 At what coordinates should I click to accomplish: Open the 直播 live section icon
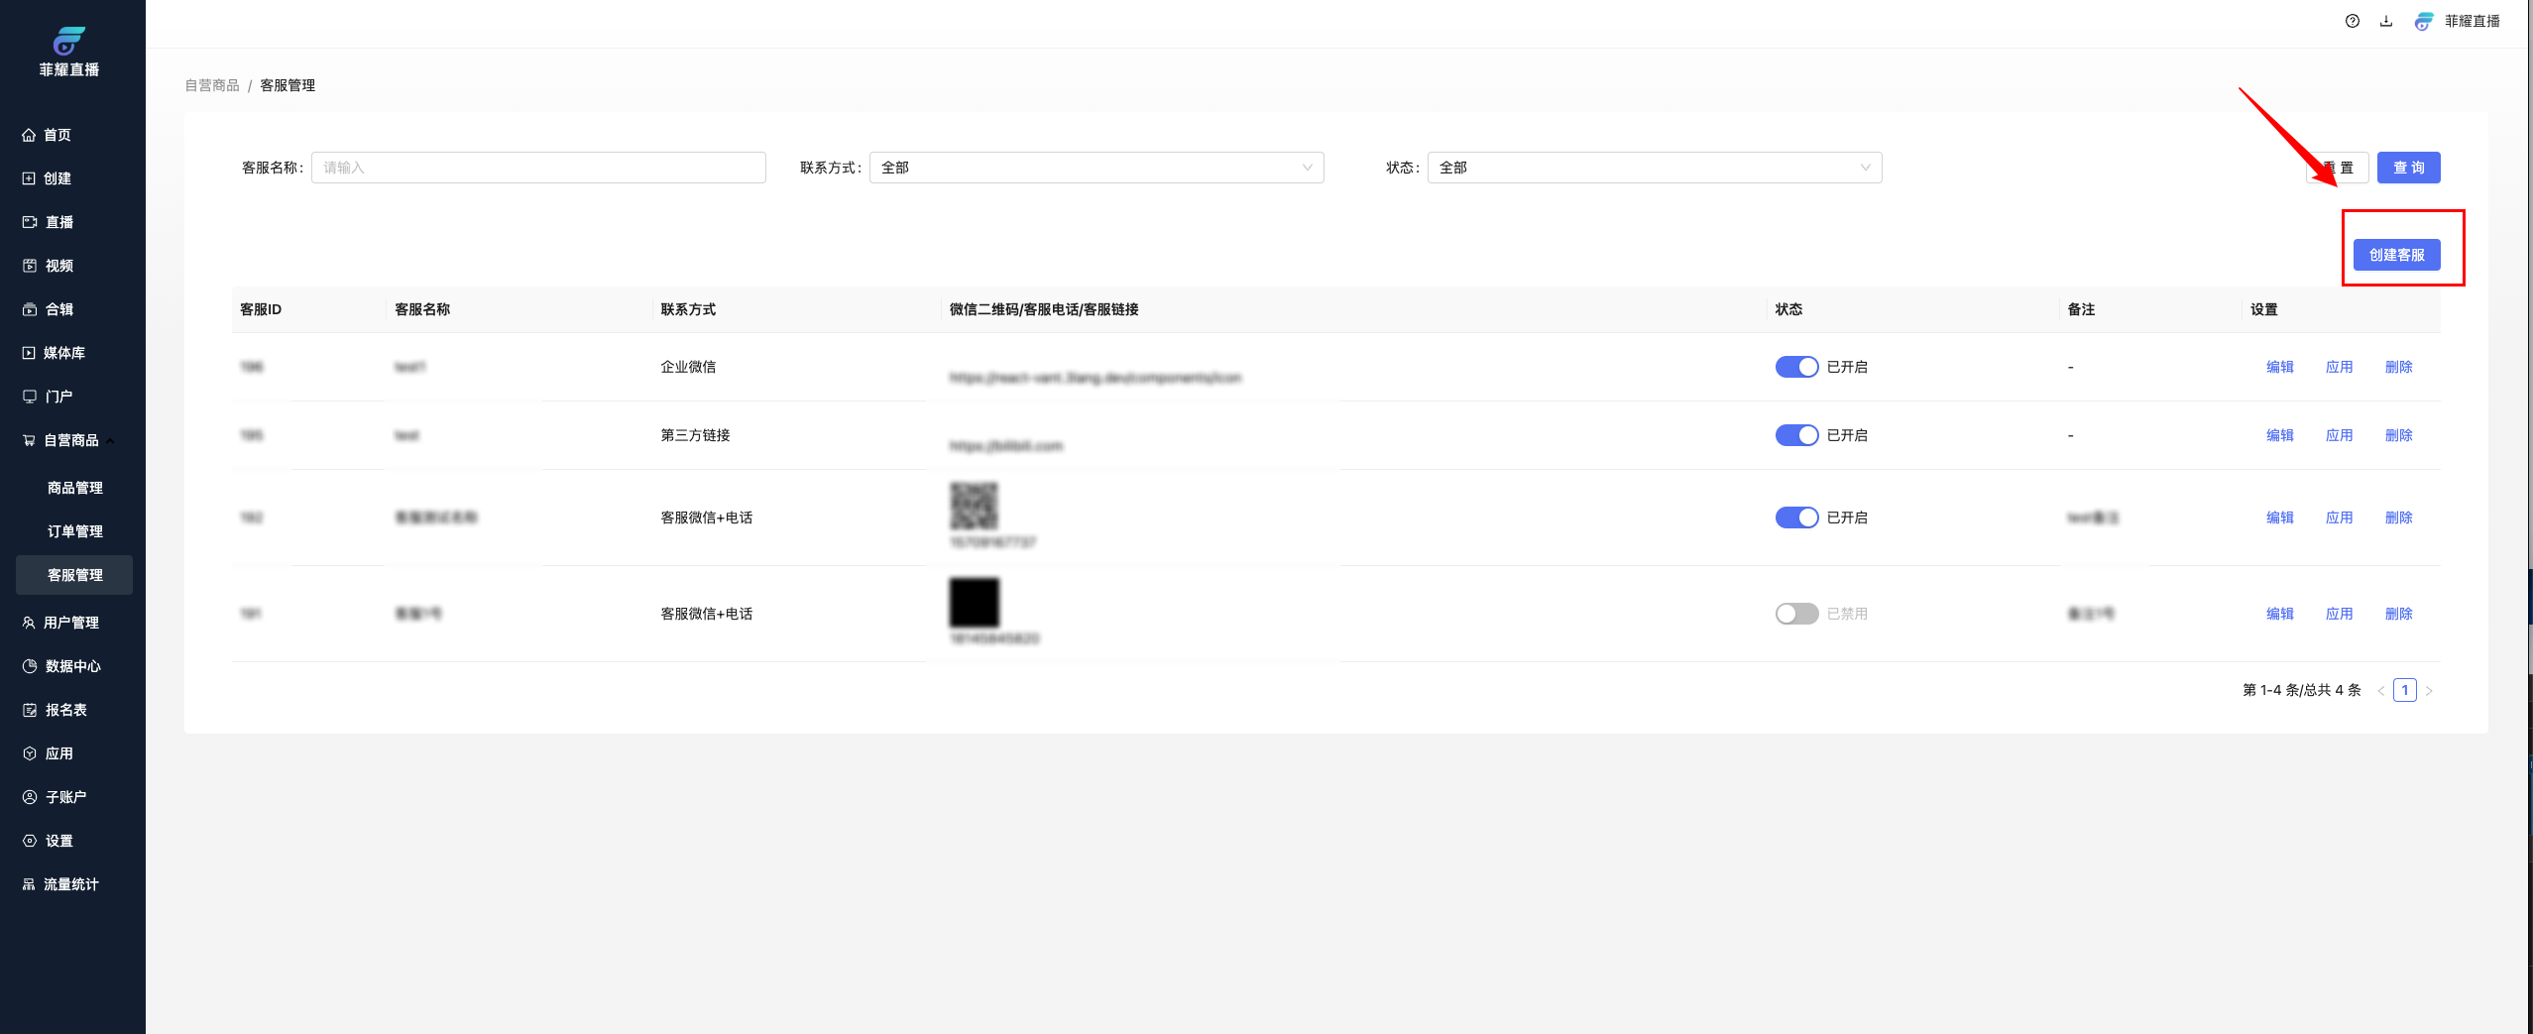tap(29, 222)
